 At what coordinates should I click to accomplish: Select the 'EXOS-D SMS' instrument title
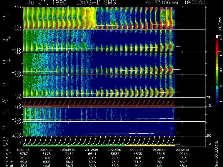96,3
